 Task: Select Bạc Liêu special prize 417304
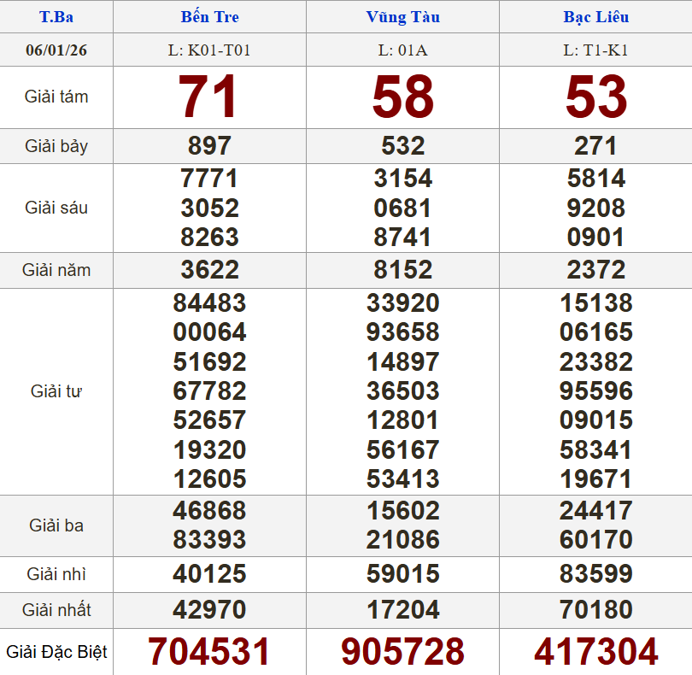[595, 652]
